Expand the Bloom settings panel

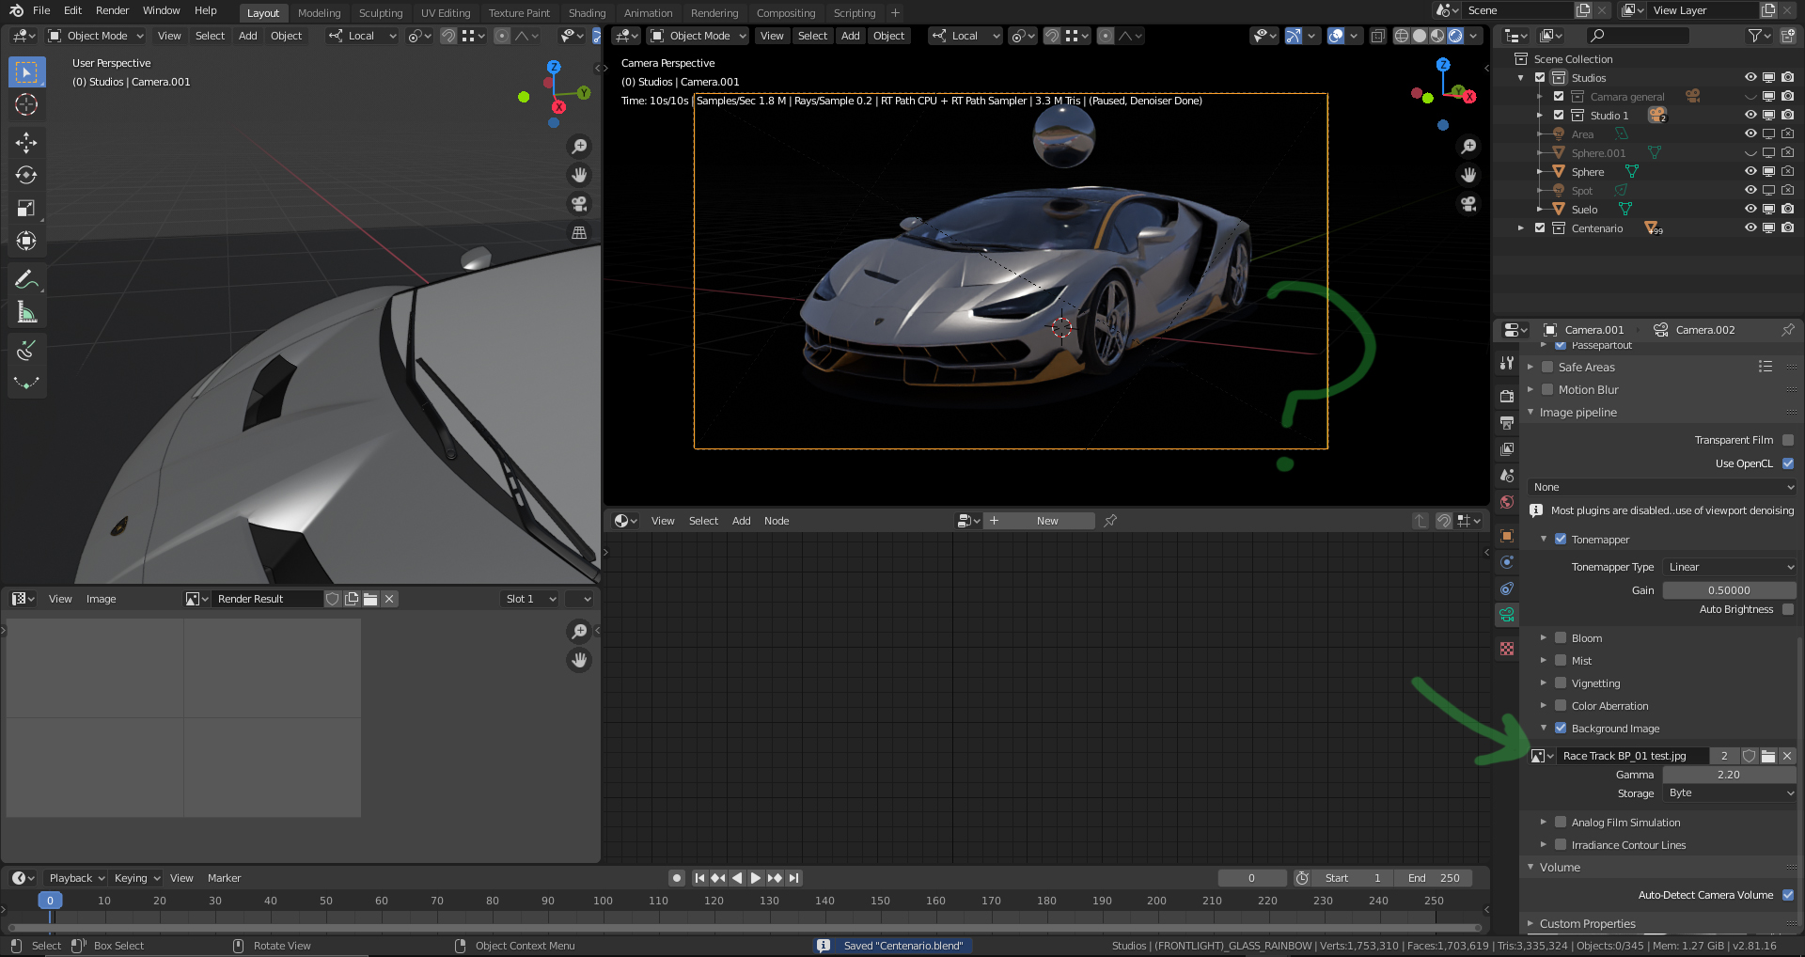(1543, 638)
